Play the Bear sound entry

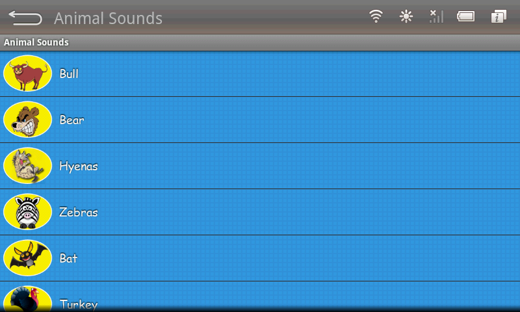tap(260, 120)
